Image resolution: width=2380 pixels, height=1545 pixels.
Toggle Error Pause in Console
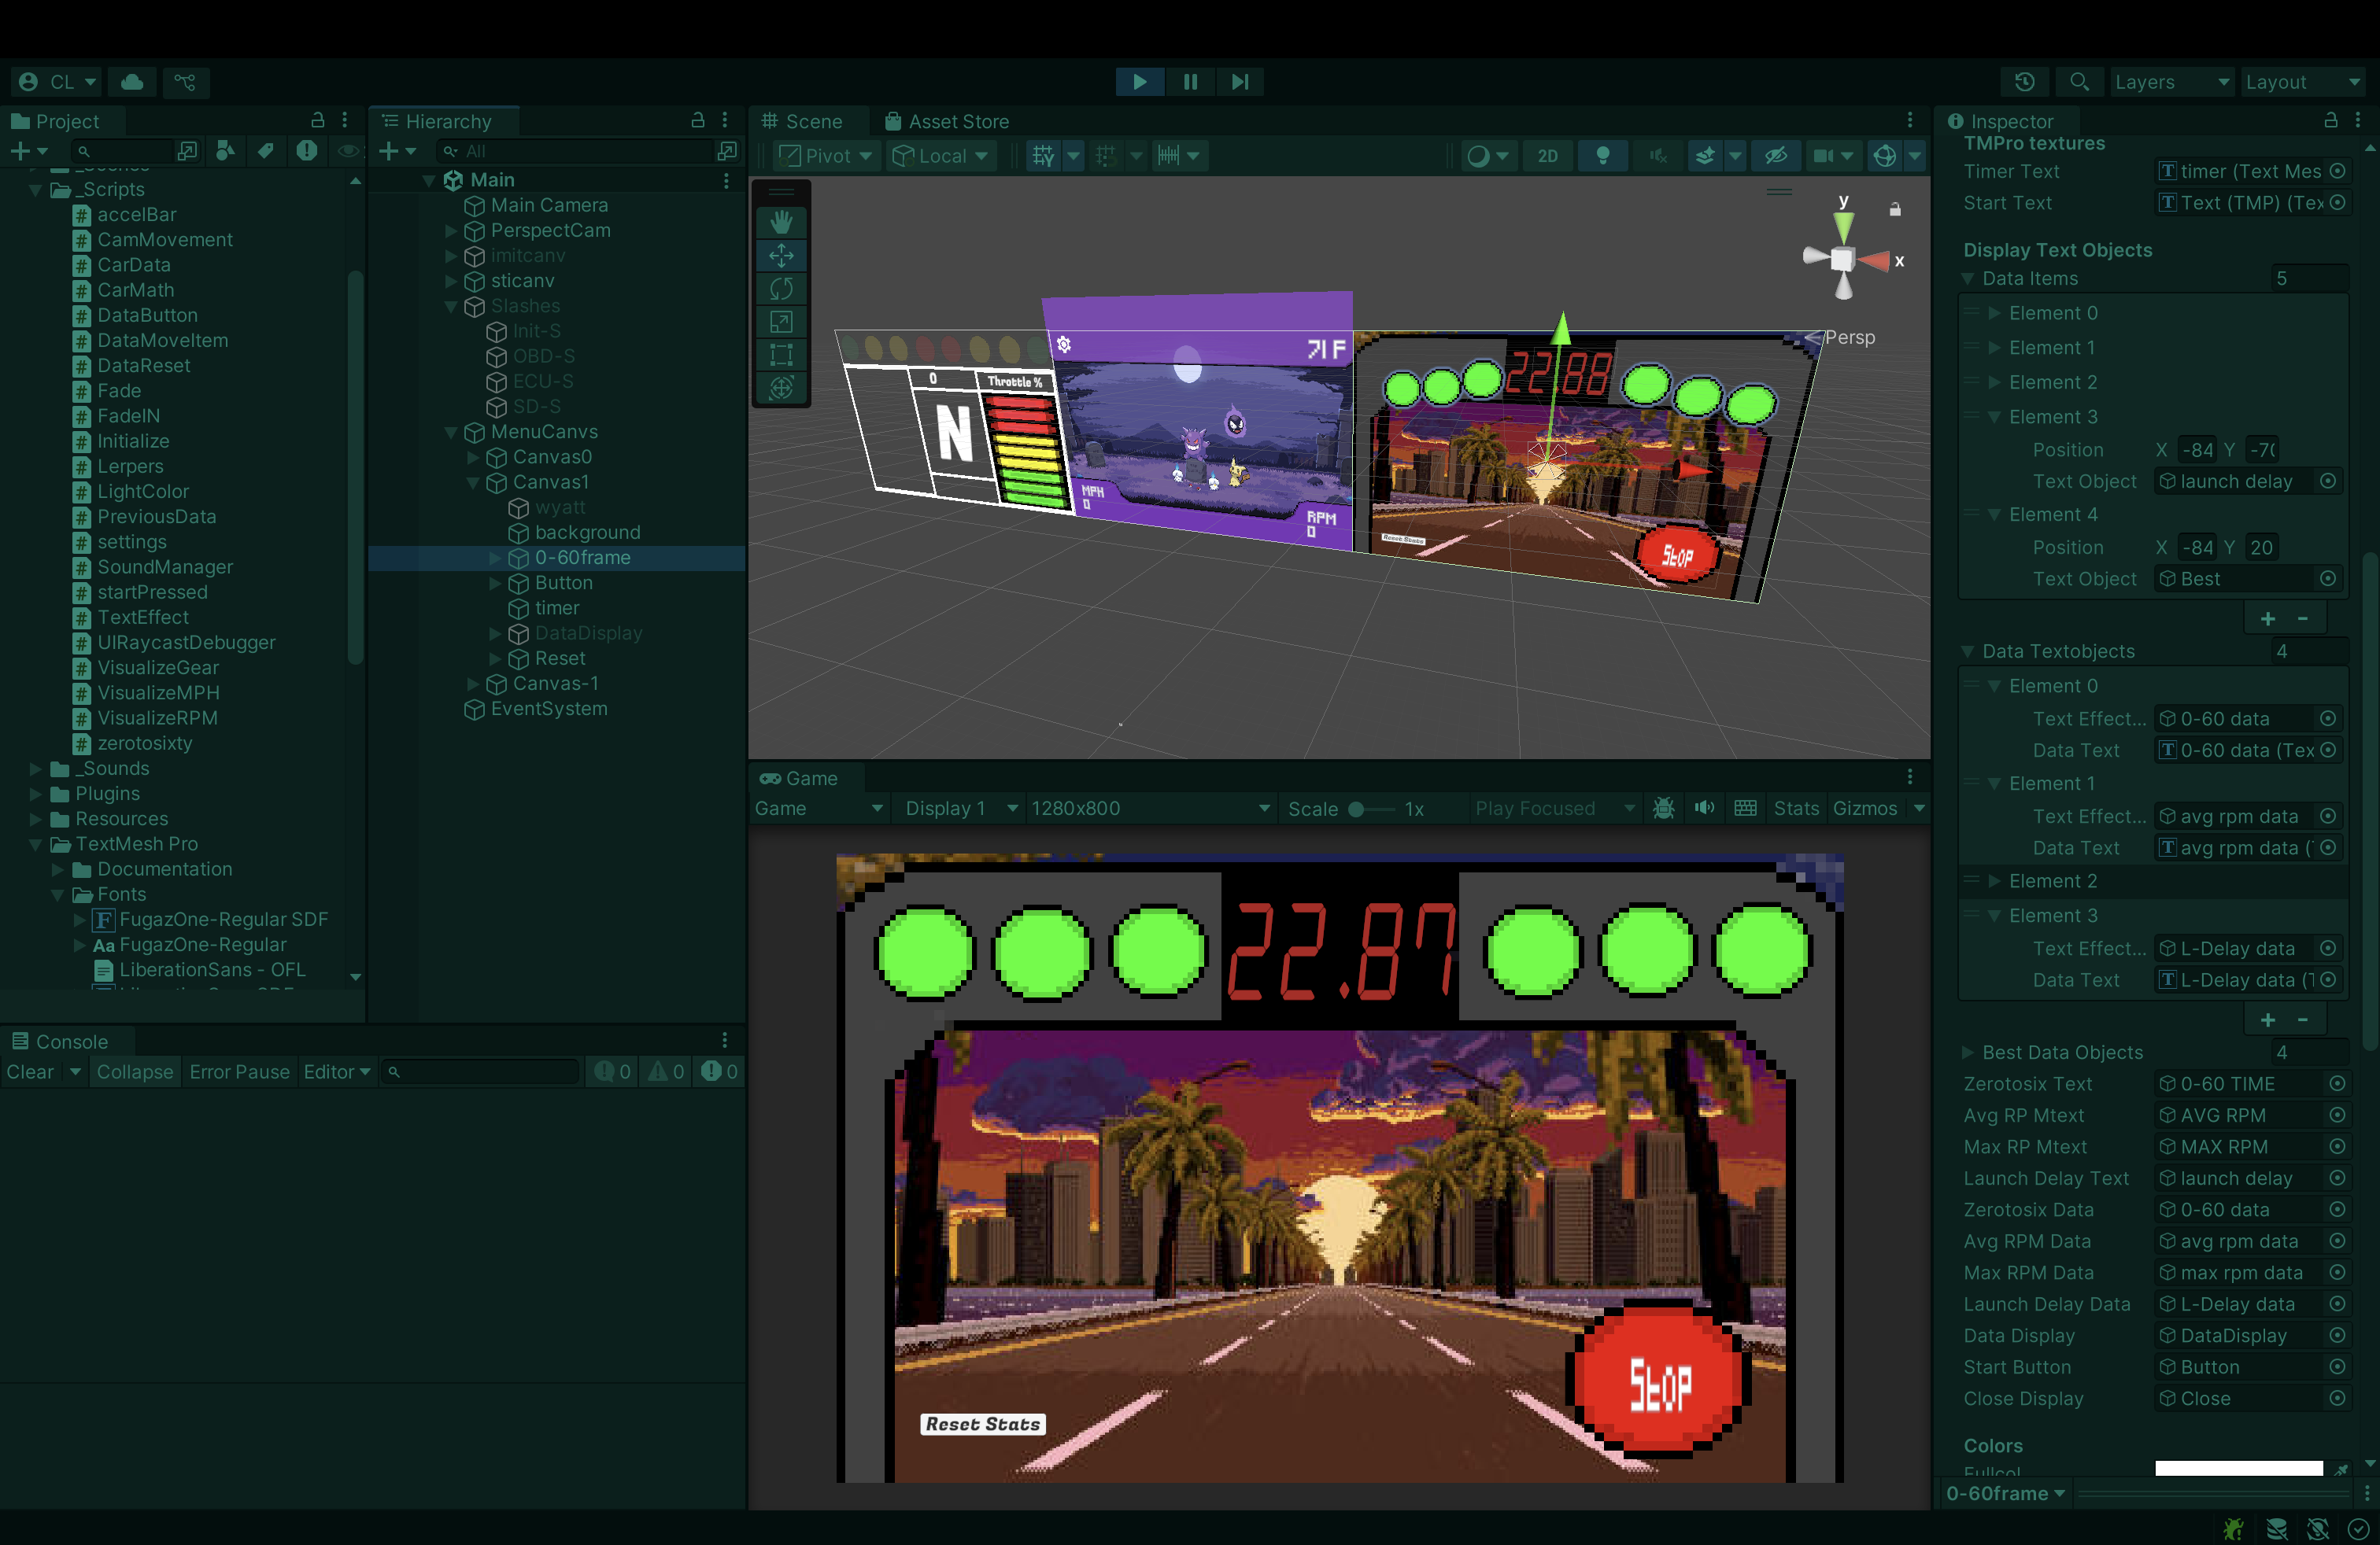point(239,1071)
